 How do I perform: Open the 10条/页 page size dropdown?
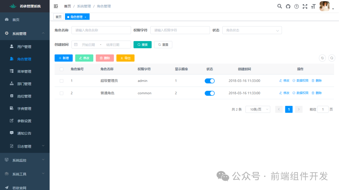pos(257,109)
